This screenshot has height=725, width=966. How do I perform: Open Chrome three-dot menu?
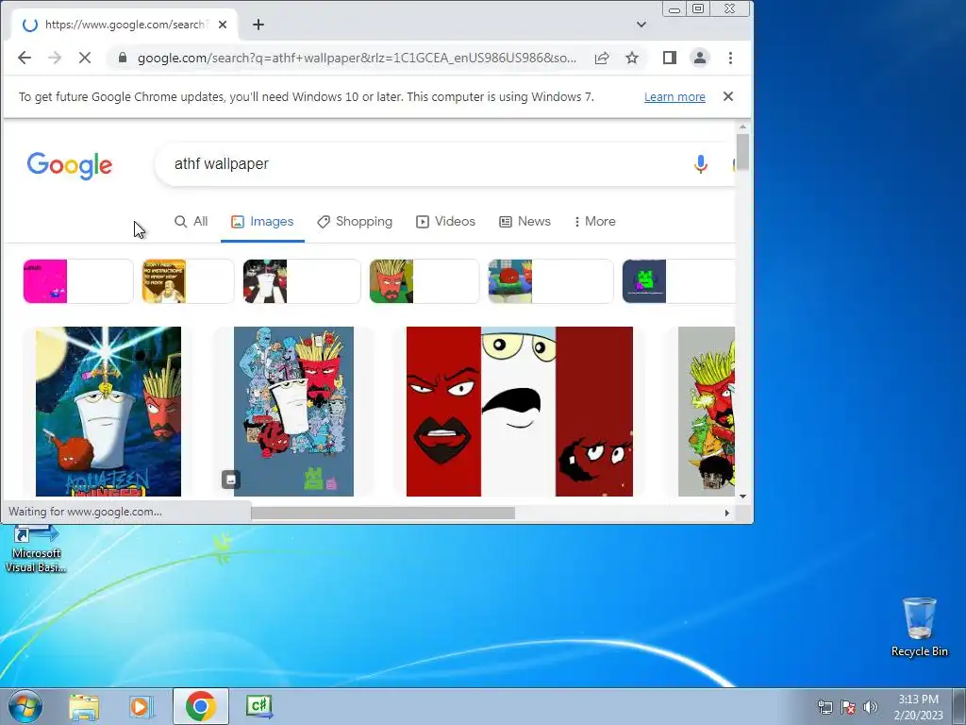(730, 58)
